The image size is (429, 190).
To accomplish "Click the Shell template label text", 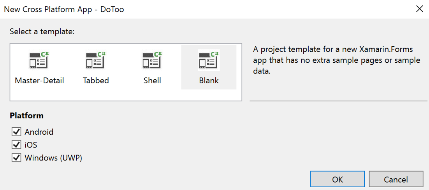I will pos(152,81).
